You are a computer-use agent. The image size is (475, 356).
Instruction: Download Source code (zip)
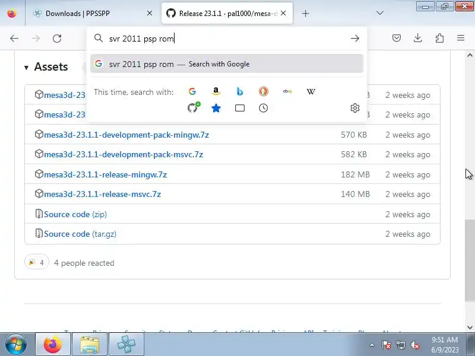pyautogui.click(x=75, y=214)
